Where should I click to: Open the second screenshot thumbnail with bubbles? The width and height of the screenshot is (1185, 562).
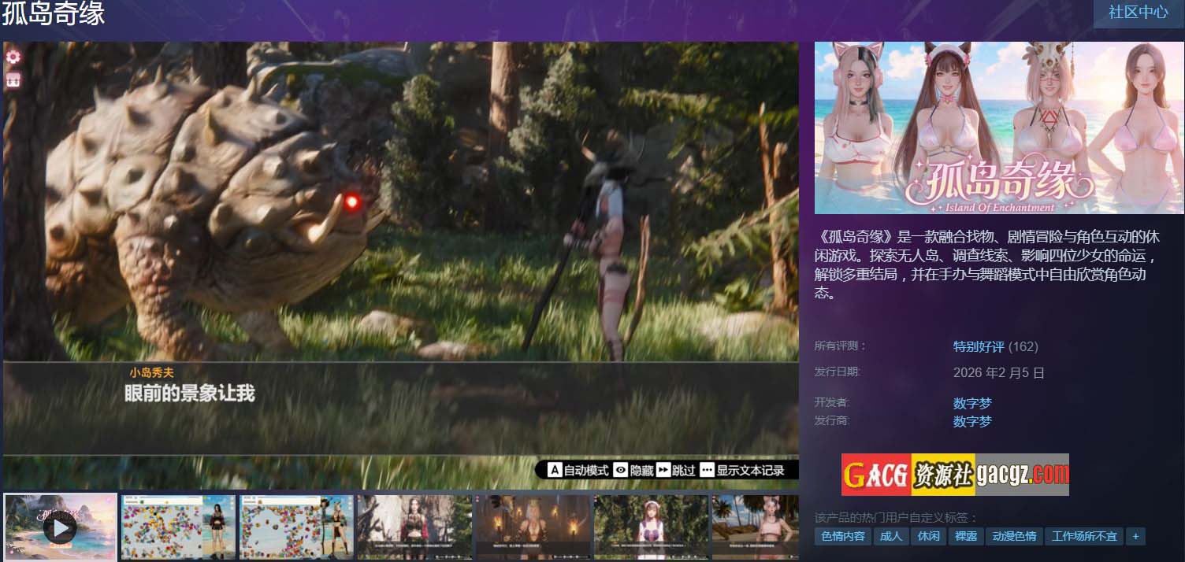click(x=178, y=527)
